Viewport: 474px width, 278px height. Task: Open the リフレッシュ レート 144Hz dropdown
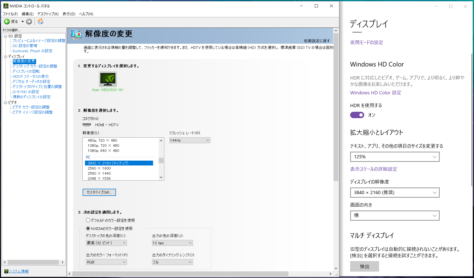coord(190,140)
